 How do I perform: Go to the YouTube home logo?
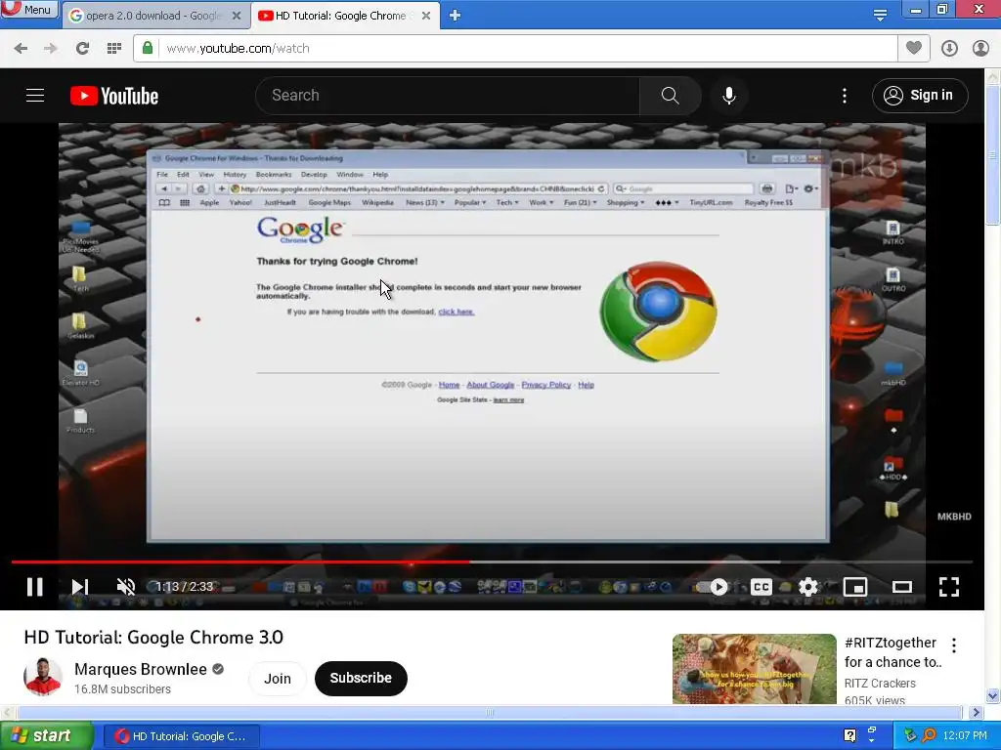114,96
